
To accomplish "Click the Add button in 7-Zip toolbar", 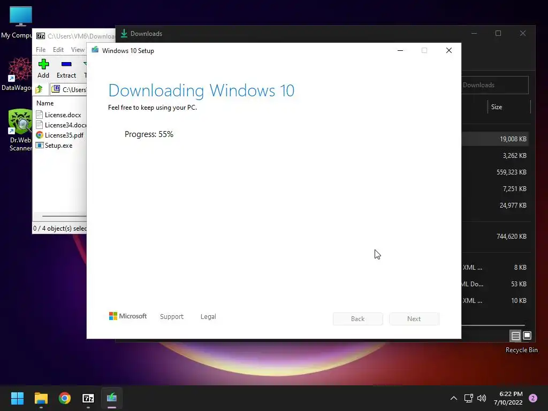I will (43, 69).
